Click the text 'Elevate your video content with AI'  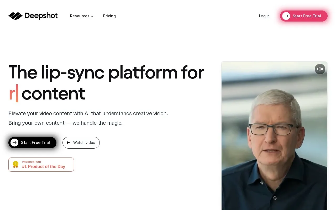[49, 113]
